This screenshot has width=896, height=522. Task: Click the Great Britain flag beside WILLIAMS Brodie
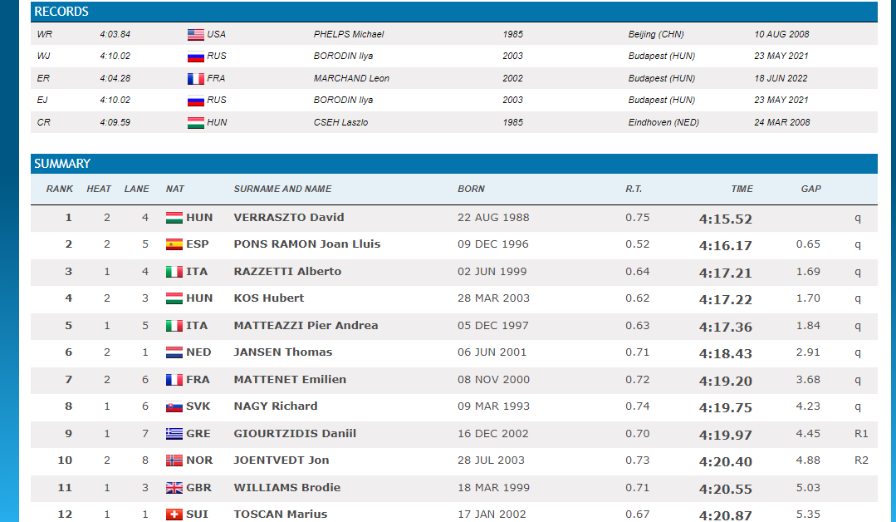point(174,488)
